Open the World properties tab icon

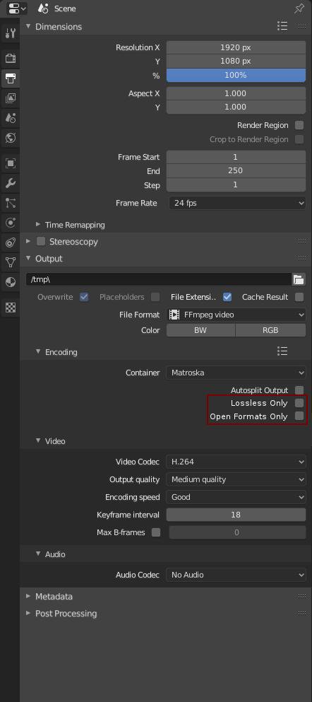(11, 138)
